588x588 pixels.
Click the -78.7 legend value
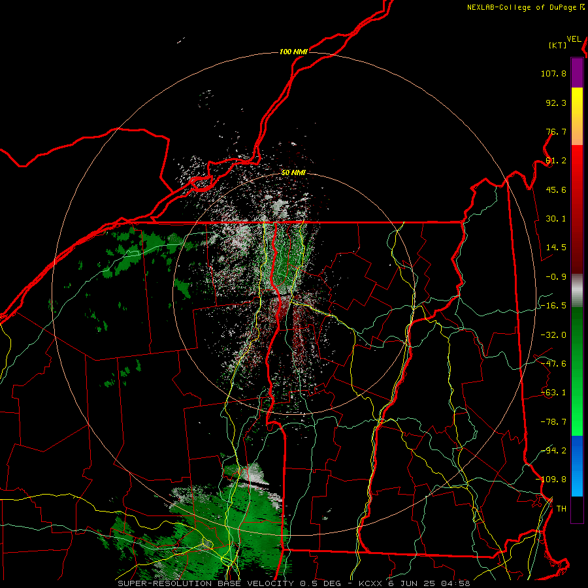click(553, 422)
